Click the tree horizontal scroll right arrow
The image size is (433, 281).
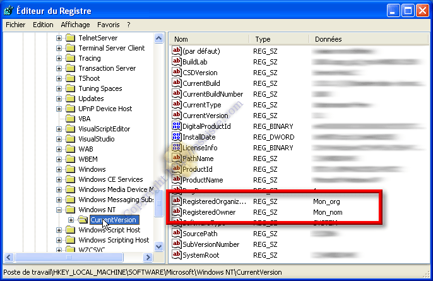[x=148, y=257]
